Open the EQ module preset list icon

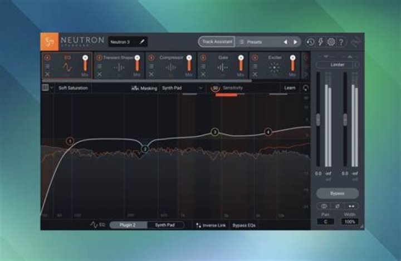click(x=47, y=66)
